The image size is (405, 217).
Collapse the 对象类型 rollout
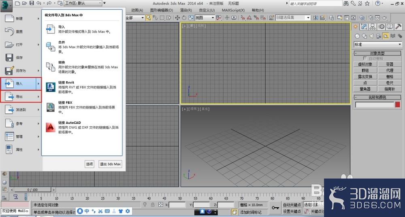click(x=377, y=53)
